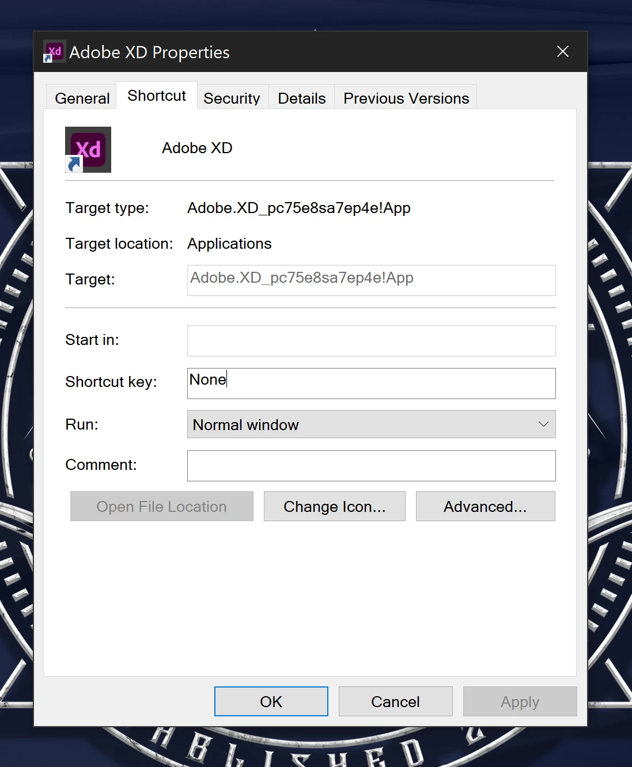Viewport: 632px width, 767px height.
Task: Click inside the Comment field
Action: click(x=372, y=466)
